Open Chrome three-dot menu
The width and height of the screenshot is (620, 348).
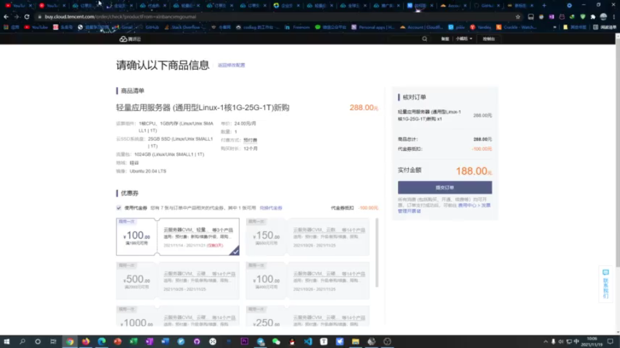[x=614, y=17]
